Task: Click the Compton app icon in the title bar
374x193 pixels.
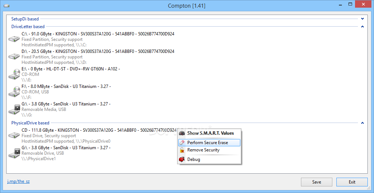Action: [7, 5]
